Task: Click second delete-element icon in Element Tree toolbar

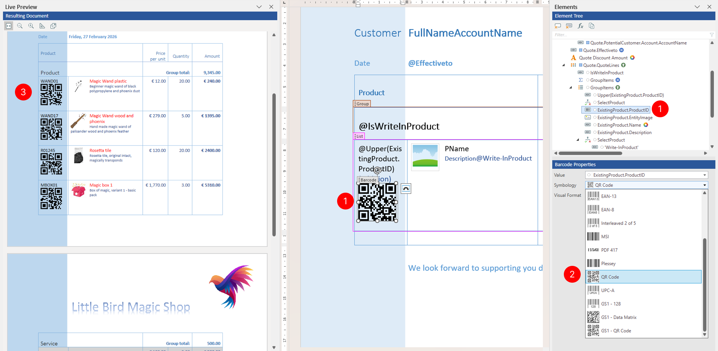Action: click(x=569, y=26)
